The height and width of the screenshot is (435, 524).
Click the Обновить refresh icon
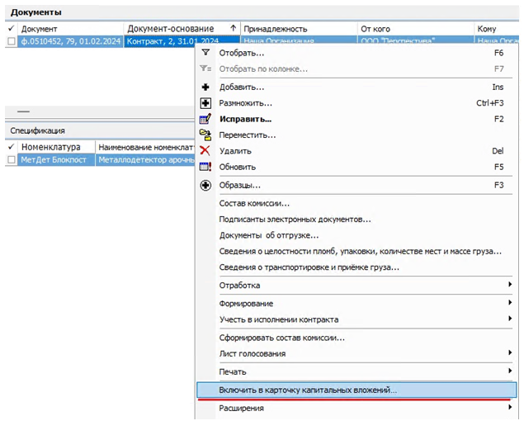point(205,167)
